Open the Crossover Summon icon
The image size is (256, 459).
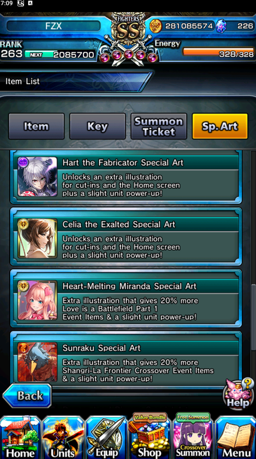pyautogui.click(x=192, y=436)
